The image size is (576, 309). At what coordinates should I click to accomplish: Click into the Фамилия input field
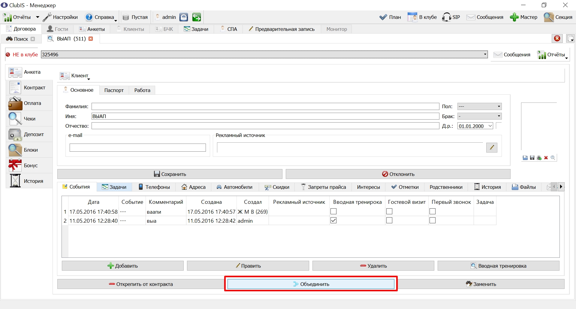pos(265,106)
